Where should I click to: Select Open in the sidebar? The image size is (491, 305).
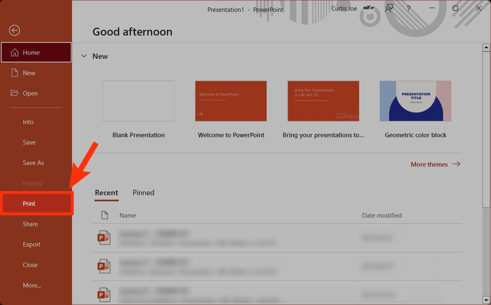point(36,93)
